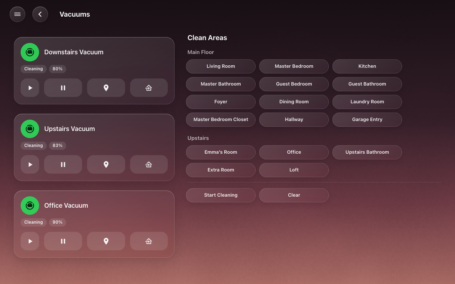The width and height of the screenshot is (455, 284).
Task: Toggle the Master Bathroom area
Action: (x=221, y=84)
